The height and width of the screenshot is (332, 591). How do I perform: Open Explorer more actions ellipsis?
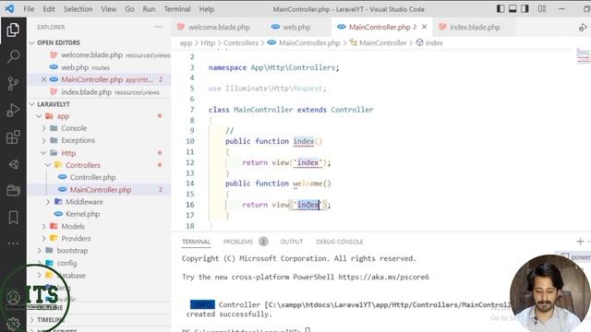[159, 27]
